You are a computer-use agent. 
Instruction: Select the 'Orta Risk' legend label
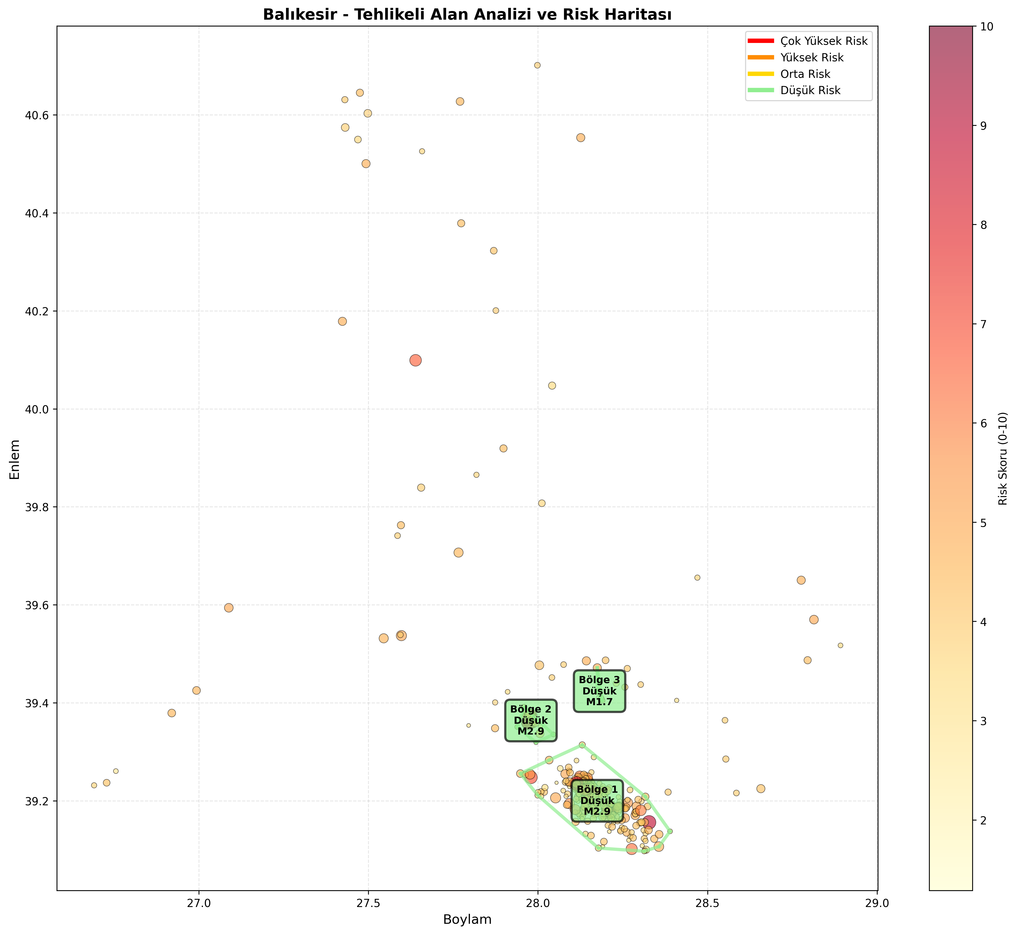[x=805, y=74]
